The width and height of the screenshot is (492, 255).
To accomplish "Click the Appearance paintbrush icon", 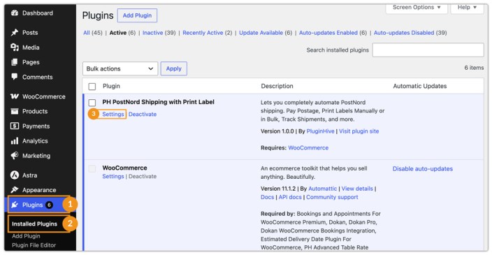I will point(15,190).
